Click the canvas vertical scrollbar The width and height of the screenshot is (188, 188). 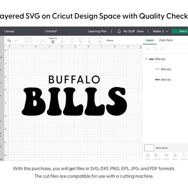[141, 47]
